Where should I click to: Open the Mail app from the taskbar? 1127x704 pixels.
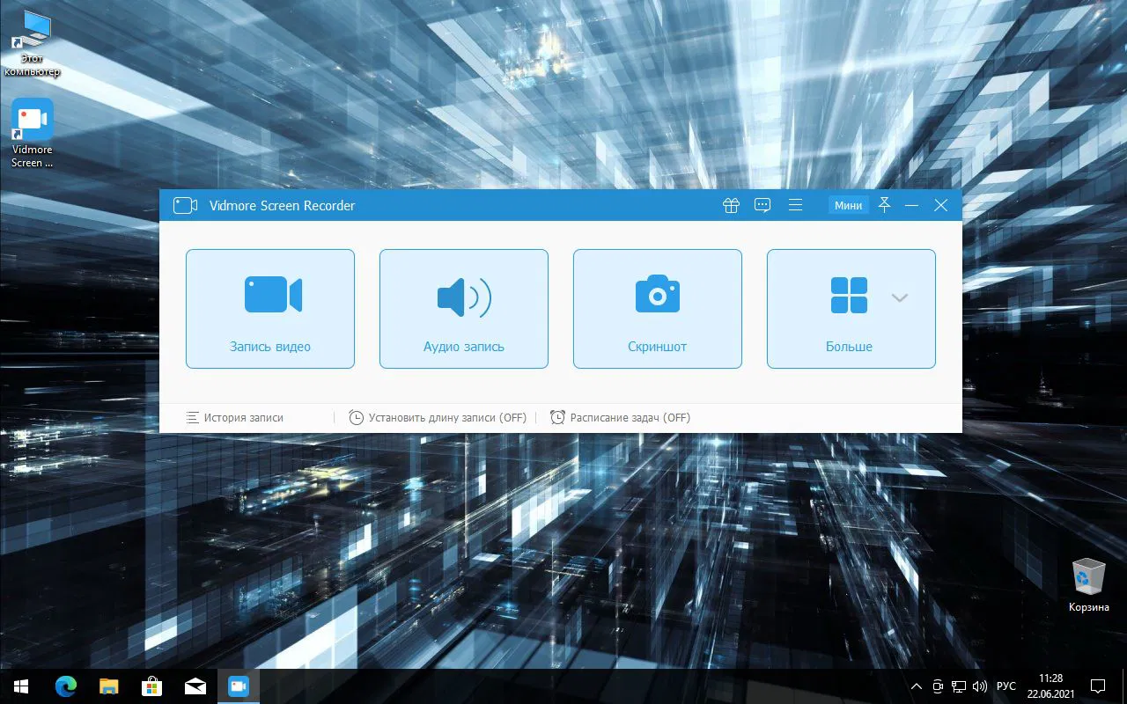195,686
